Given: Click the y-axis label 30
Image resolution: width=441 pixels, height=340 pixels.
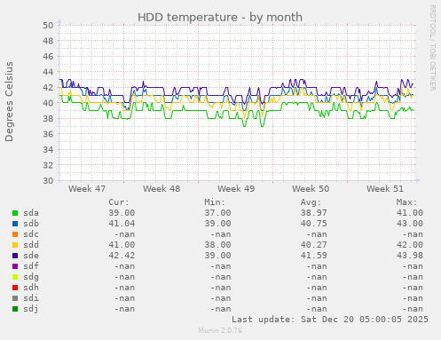Looking at the screenshot, I should (x=48, y=180).
